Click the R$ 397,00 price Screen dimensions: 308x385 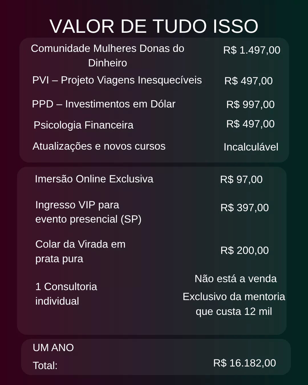(x=244, y=208)
